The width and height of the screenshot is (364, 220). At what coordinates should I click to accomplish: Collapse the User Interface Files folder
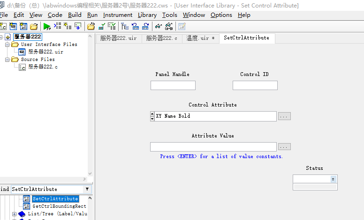(7, 44)
